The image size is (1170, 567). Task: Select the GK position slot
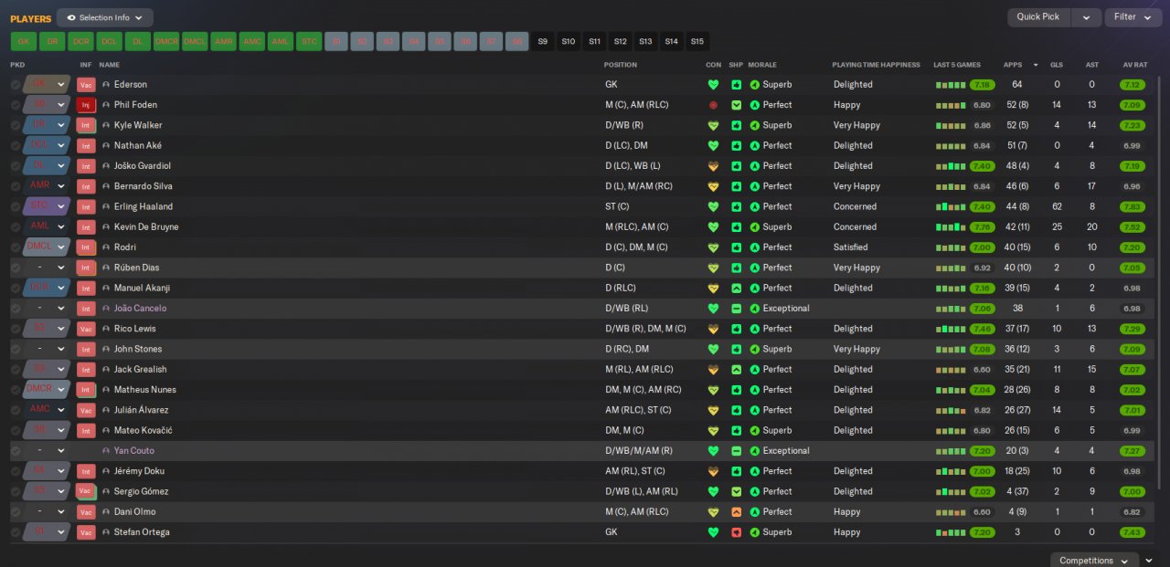tap(24, 41)
